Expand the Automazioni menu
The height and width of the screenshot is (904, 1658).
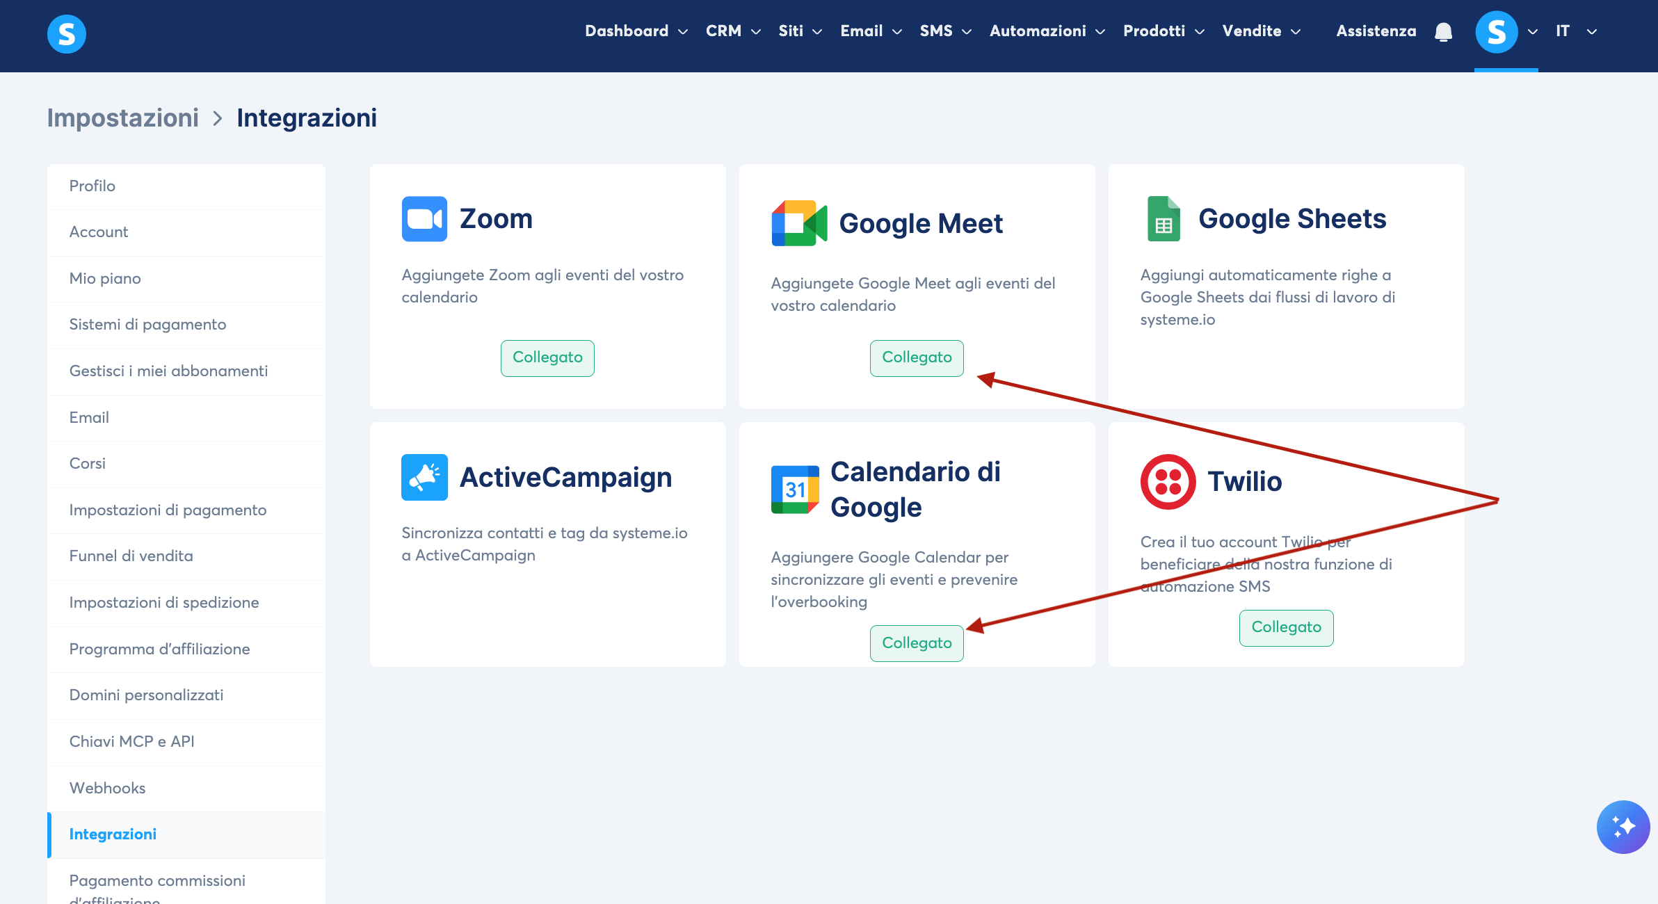tap(1047, 31)
